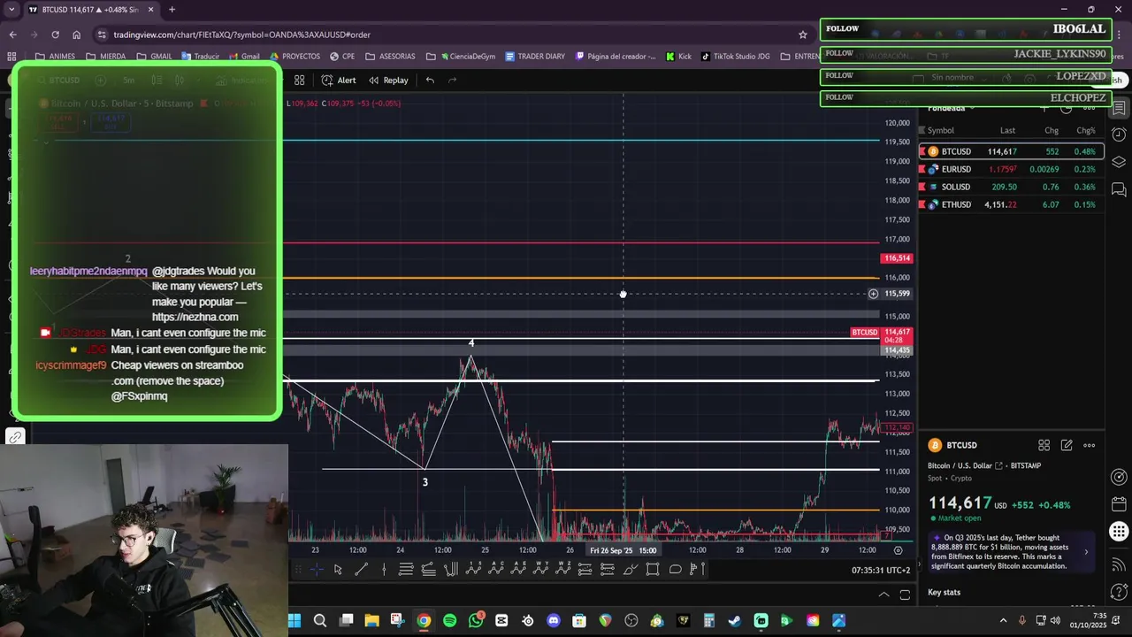
Task: Open Discord from the taskbar
Action: point(554,620)
